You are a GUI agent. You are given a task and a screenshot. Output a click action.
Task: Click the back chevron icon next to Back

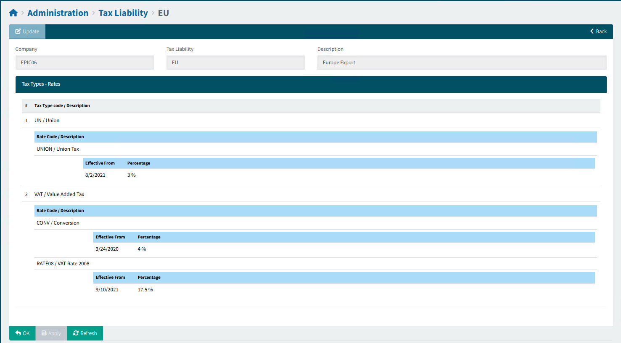pos(592,31)
